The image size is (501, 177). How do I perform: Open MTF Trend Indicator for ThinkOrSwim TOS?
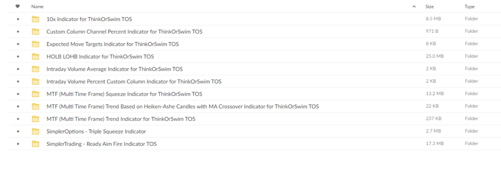pyautogui.click(x=121, y=119)
